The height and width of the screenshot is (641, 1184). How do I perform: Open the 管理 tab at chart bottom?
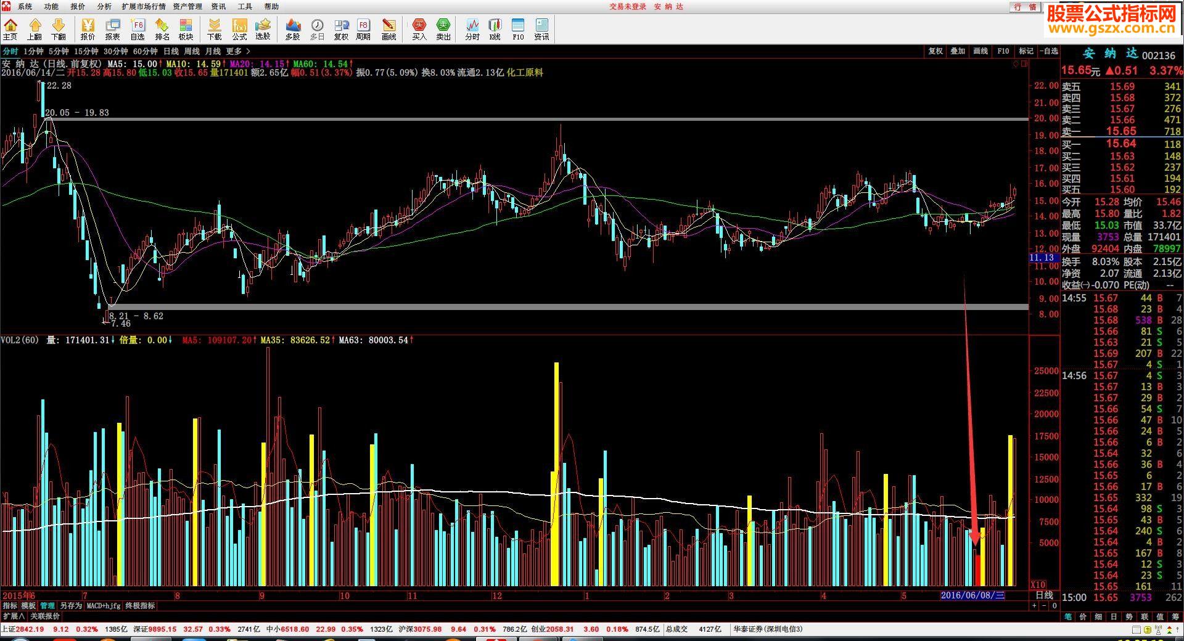click(x=47, y=606)
